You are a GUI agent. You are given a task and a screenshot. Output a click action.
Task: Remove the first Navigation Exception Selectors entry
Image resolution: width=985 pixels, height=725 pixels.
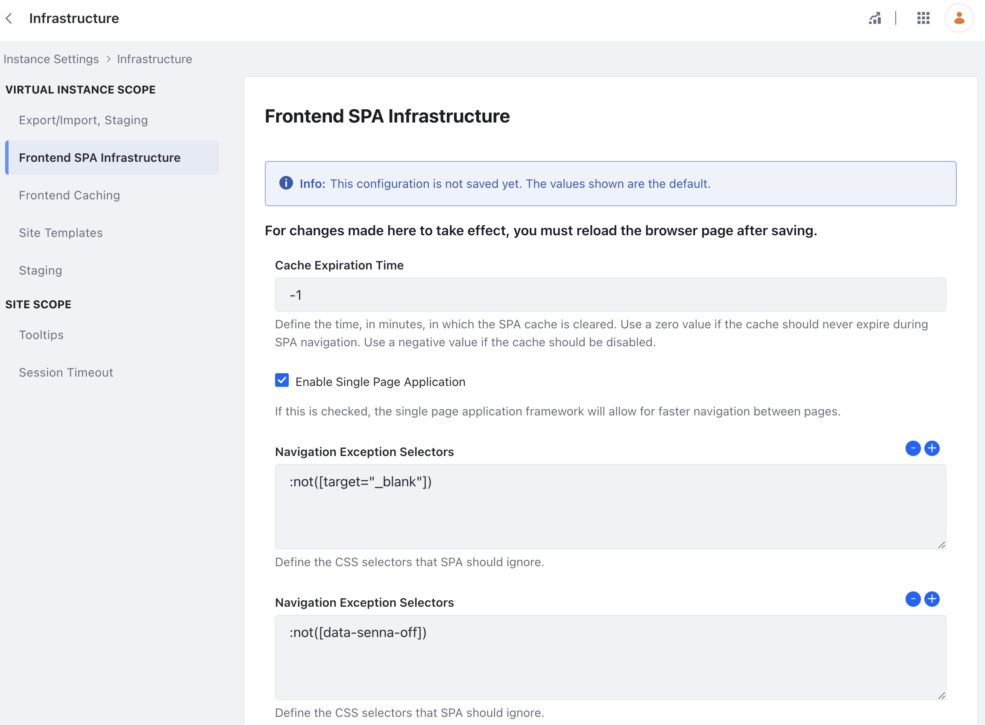[912, 448]
